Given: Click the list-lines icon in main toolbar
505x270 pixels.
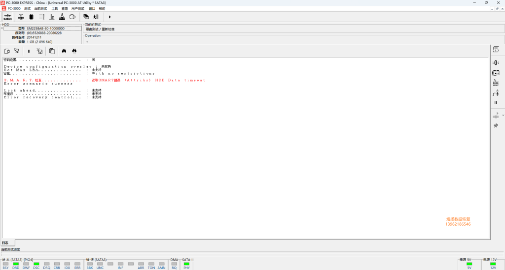Looking at the screenshot, I should (x=41, y=17).
